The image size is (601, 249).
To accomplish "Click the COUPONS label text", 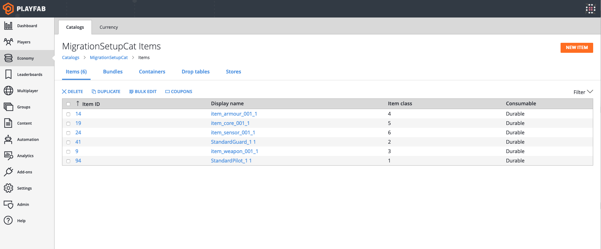I will [181, 92].
